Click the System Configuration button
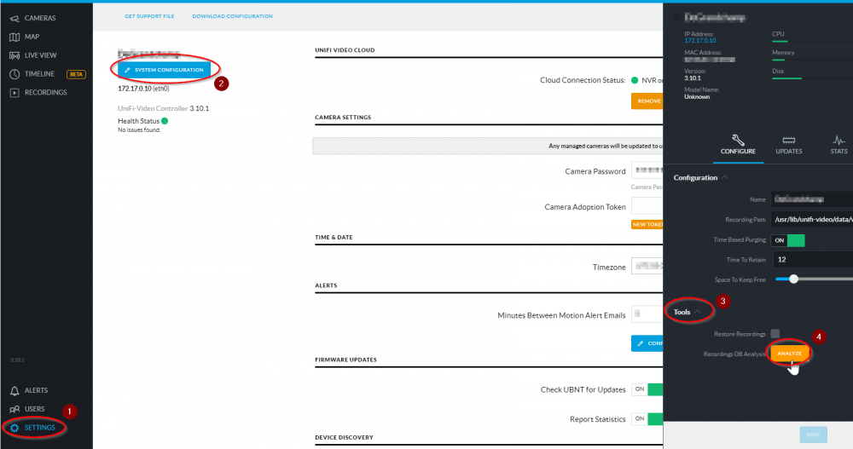The image size is (853, 449). [165, 70]
